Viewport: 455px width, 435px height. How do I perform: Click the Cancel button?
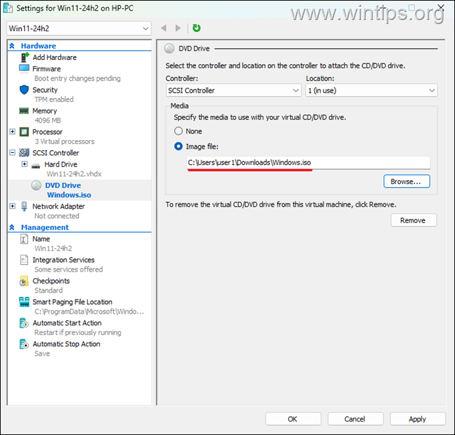click(355, 419)
